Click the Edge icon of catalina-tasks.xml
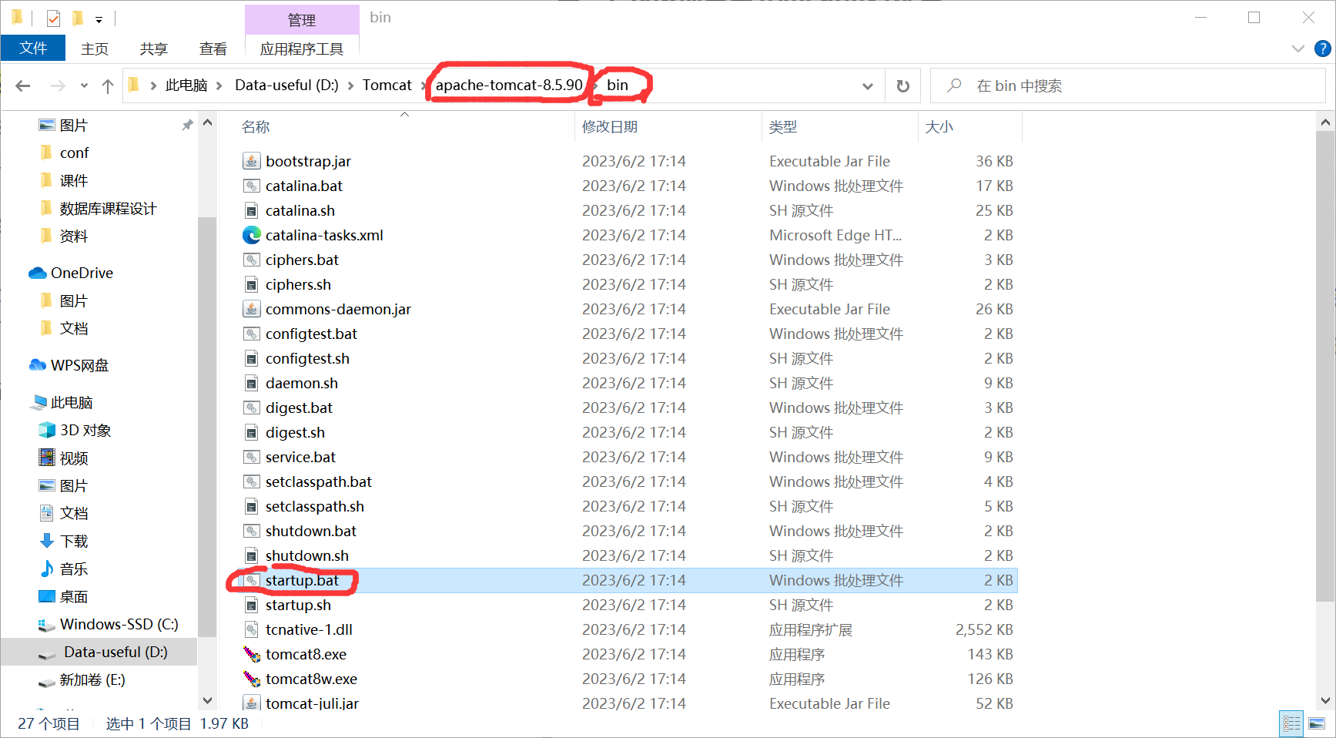 tap(251, 235)
